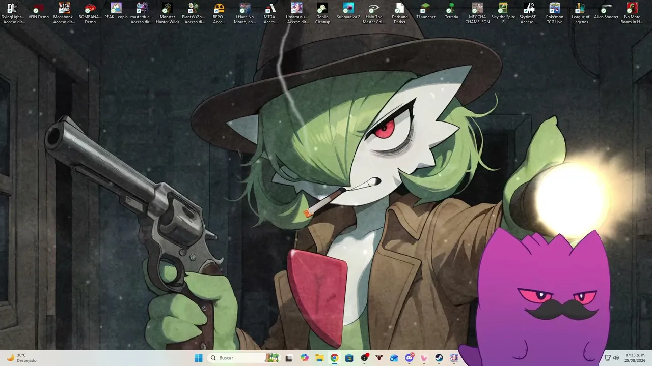Launch Monster Hunter Wilds from desktop
This screenshot has width=652, height=366.
tap(168, 13)
